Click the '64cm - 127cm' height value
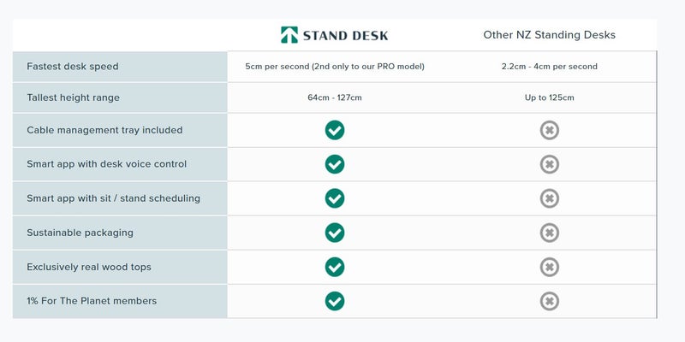This screenshot has height=342, width=685. (334, 97)
